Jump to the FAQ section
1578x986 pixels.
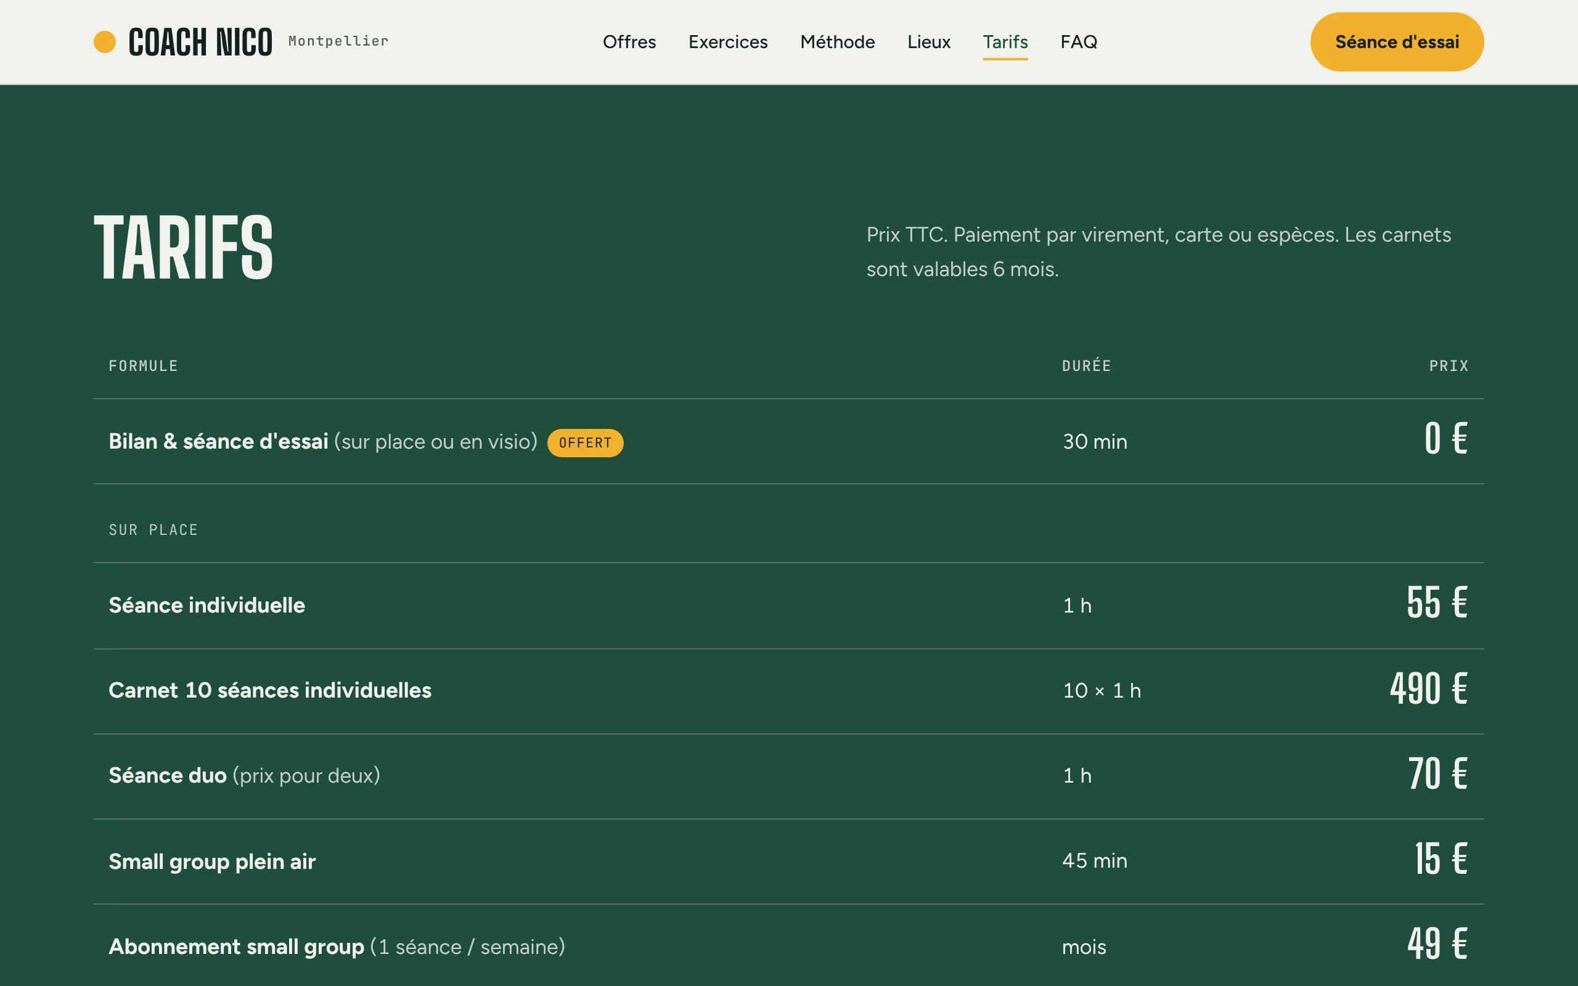coord(1079,42)
